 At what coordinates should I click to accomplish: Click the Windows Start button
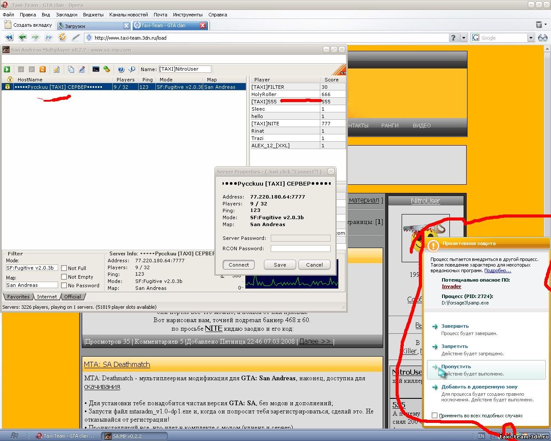[x=14, y=436]
